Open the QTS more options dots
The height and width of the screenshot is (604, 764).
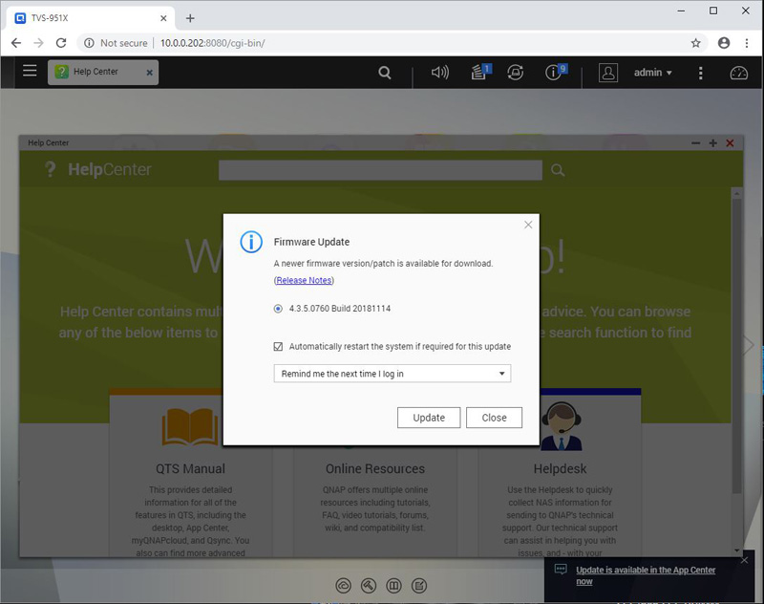700,74
